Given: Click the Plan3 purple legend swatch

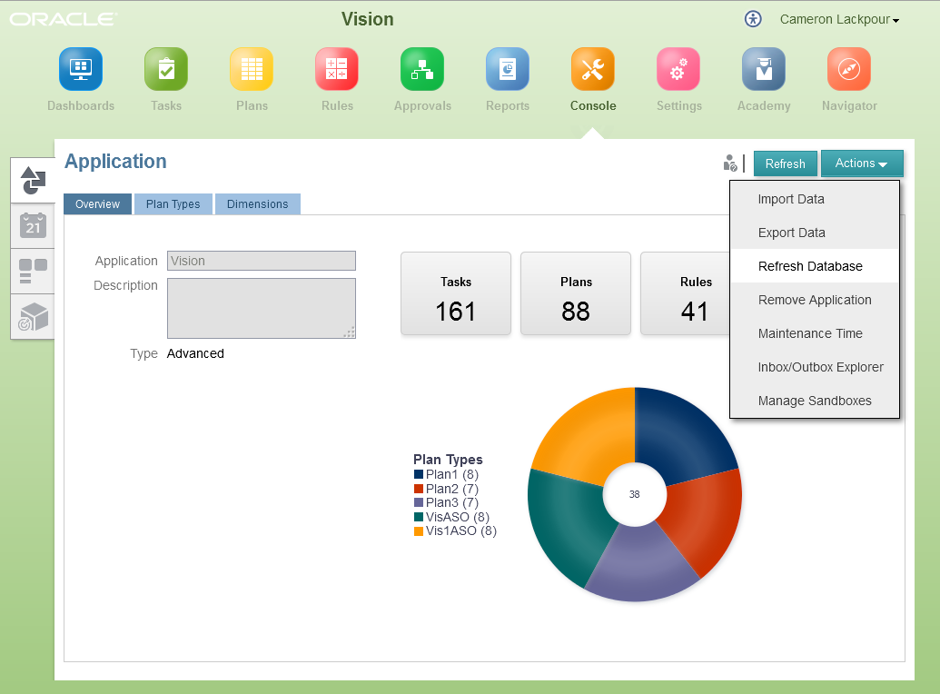Looking at the screenshot, I should (x=419, y=502).
